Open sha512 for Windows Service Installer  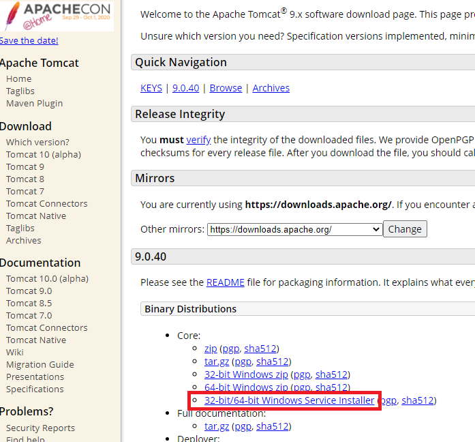(x=418, y=400)
